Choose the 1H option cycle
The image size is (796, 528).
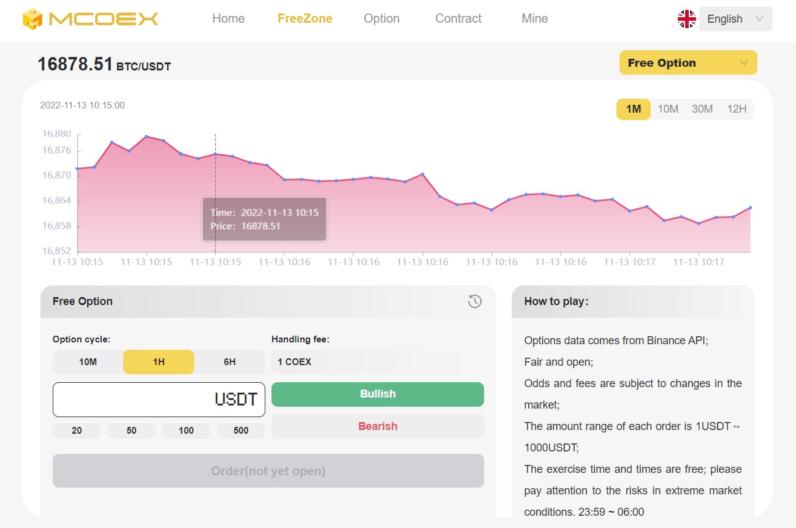pyautogui.click(x=159, y=362)
